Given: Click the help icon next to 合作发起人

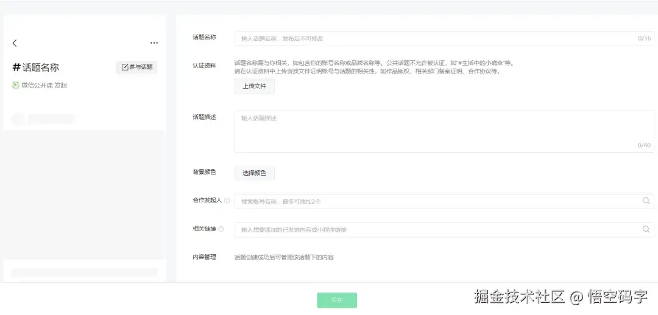Looking at the screenshot, I should point(227,201).
